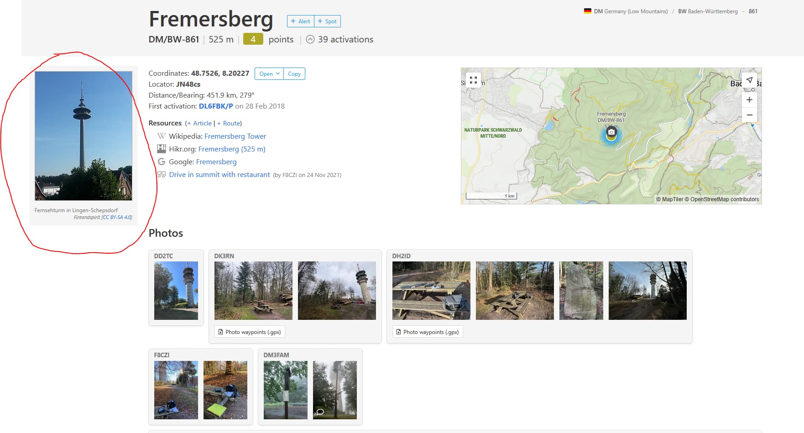The width and height of the screenshot is (804, 433).
Task: Click the camera marker on Fremersberg map
Action: coord(611,132)
